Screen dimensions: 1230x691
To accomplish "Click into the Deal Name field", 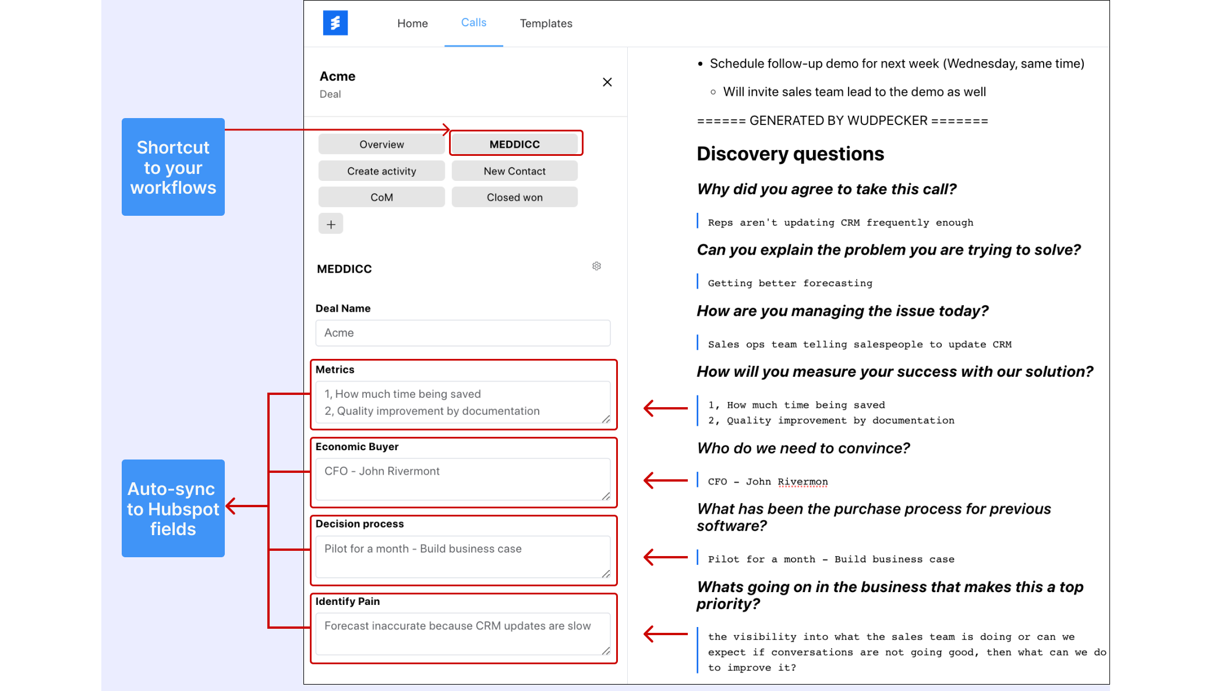I will coord(463,333).
